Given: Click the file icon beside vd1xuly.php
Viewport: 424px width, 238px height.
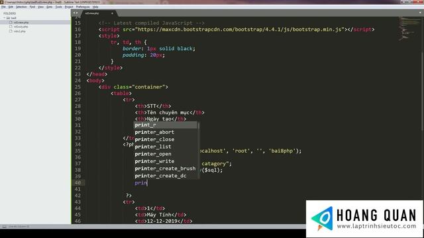Looking at the screenshot, I should (11, 26).
